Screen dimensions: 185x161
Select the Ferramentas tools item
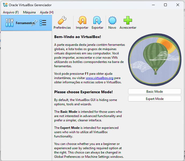26,23
